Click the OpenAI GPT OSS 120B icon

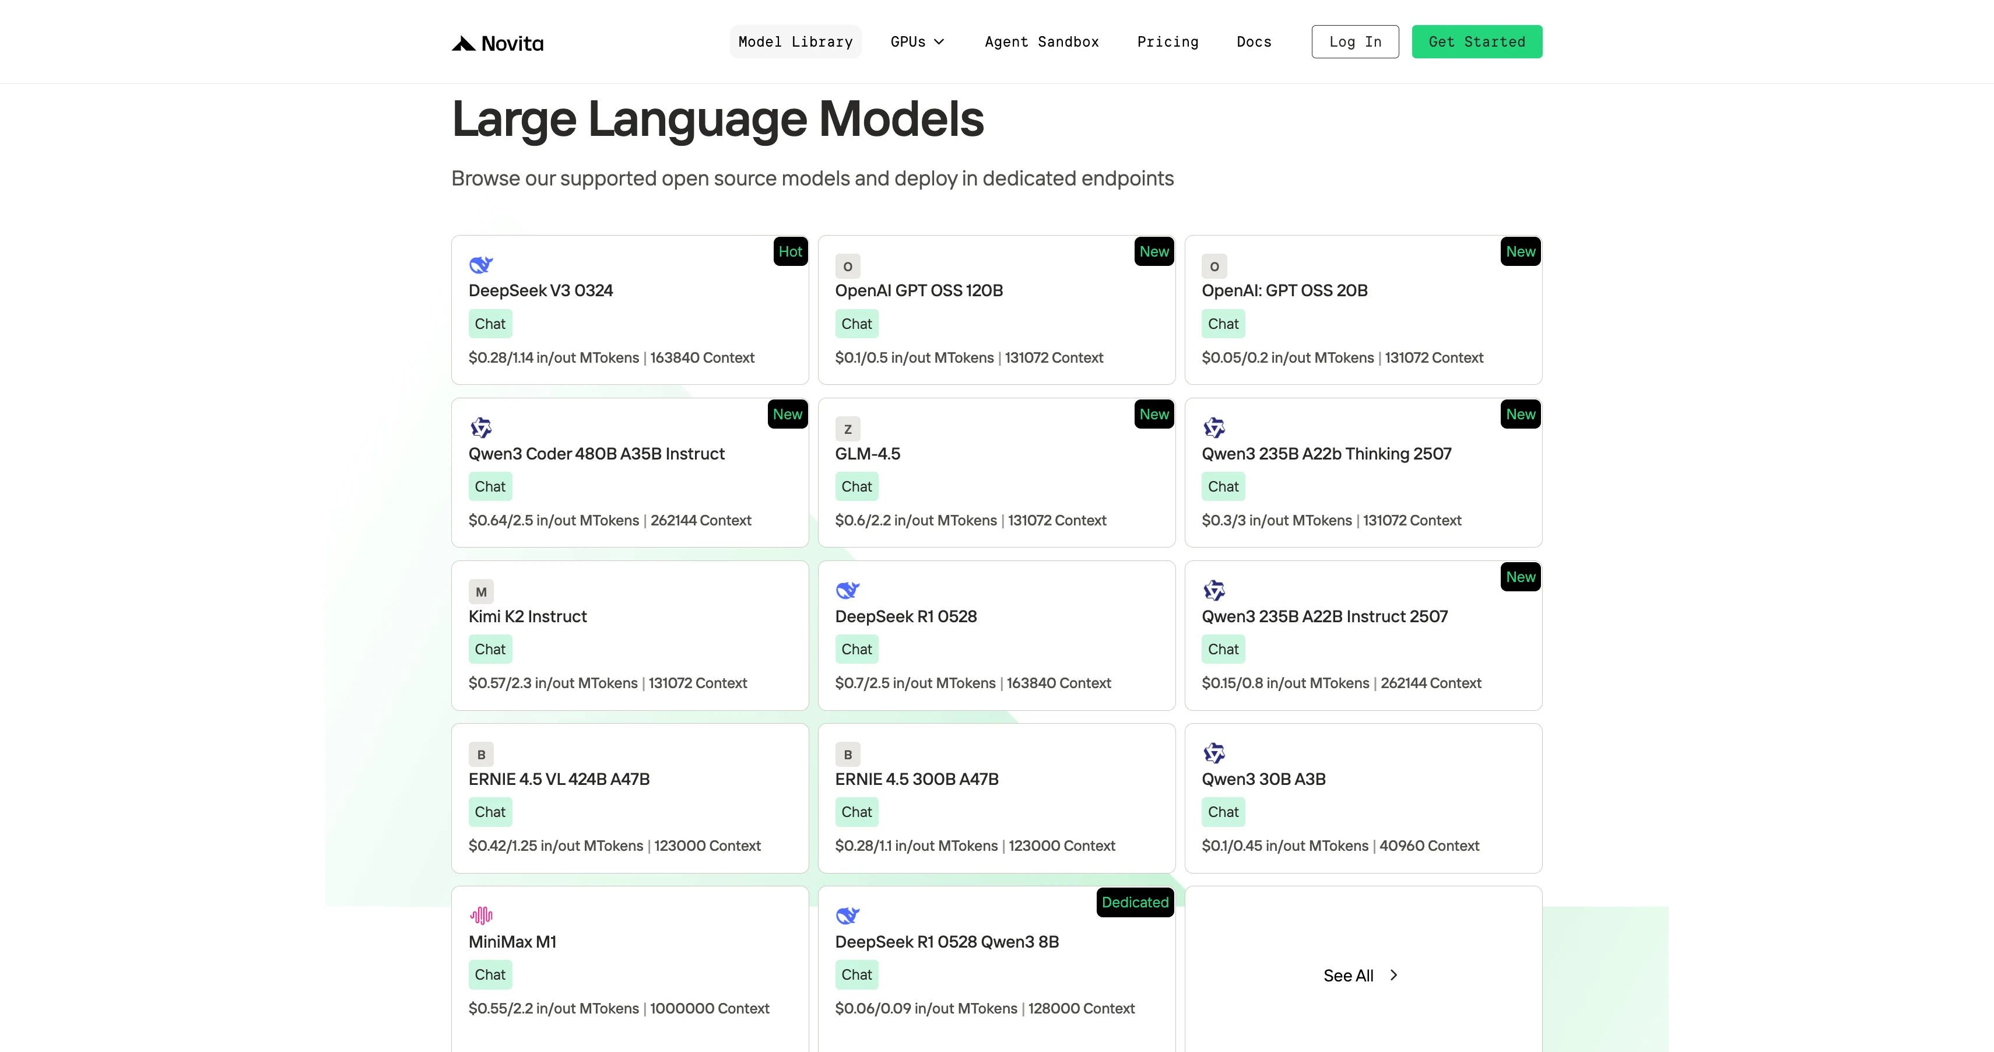[x=848, y=266]
